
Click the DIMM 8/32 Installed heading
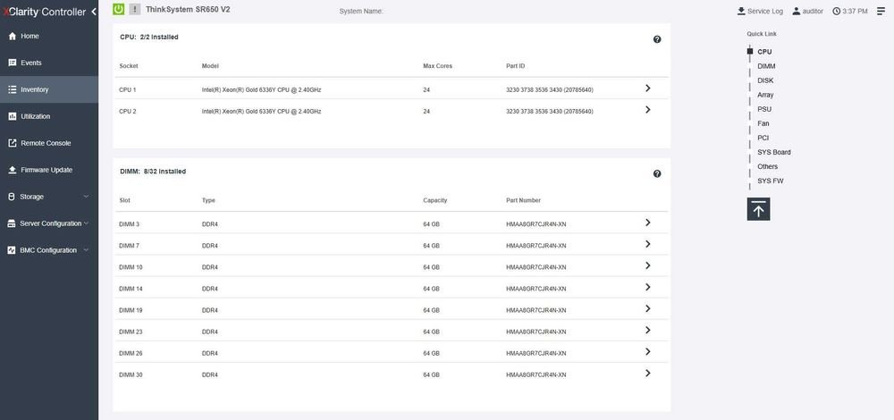pos(153,172)
